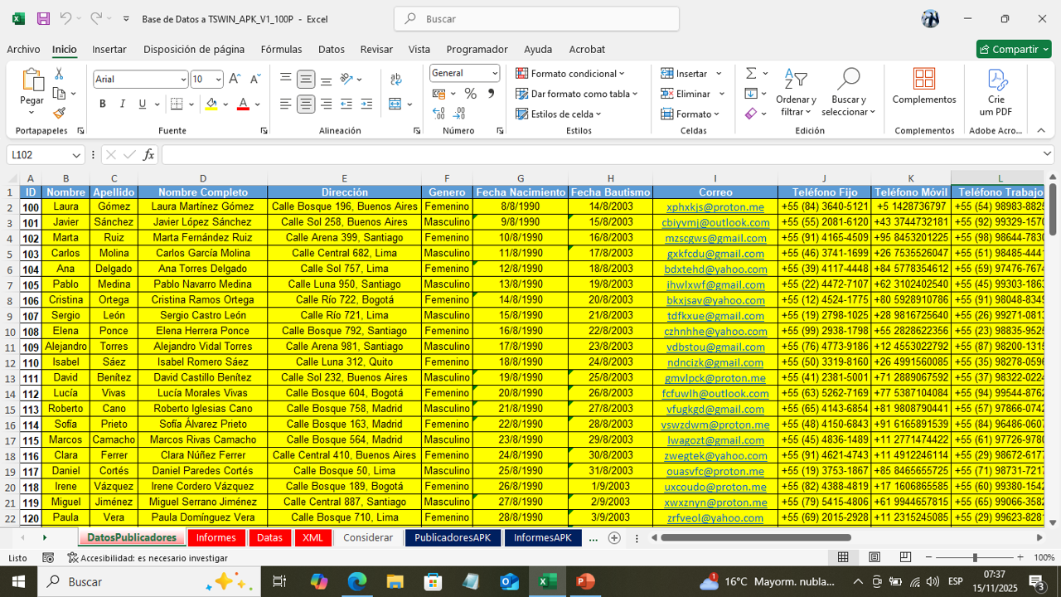Open the Fórmulas ribbon tab
Viewport: 1061px width, 597px height.
281,50
